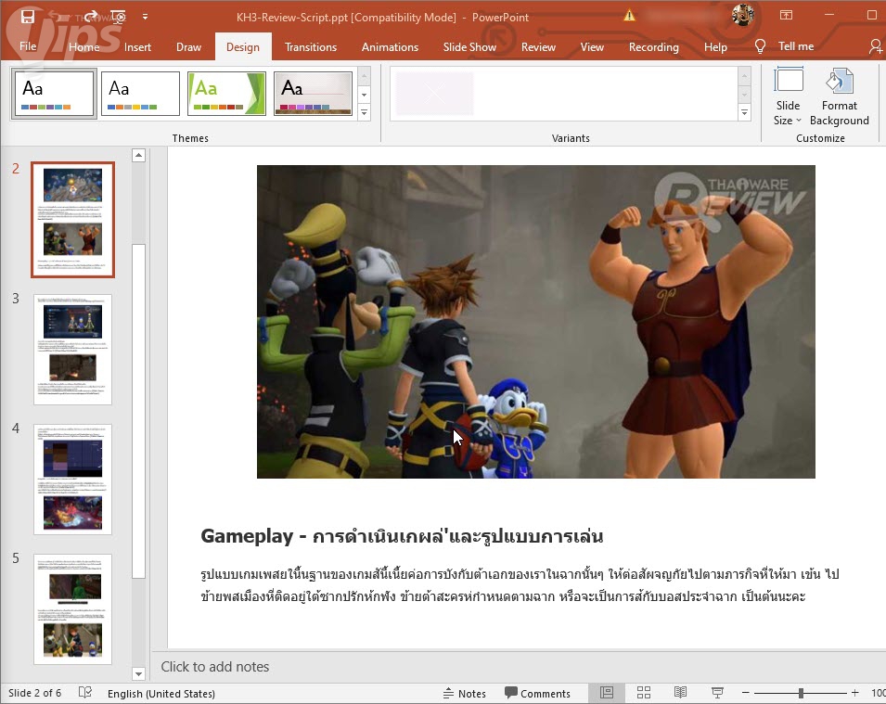Click the Tell me lightbulb icon

point(761,46)
